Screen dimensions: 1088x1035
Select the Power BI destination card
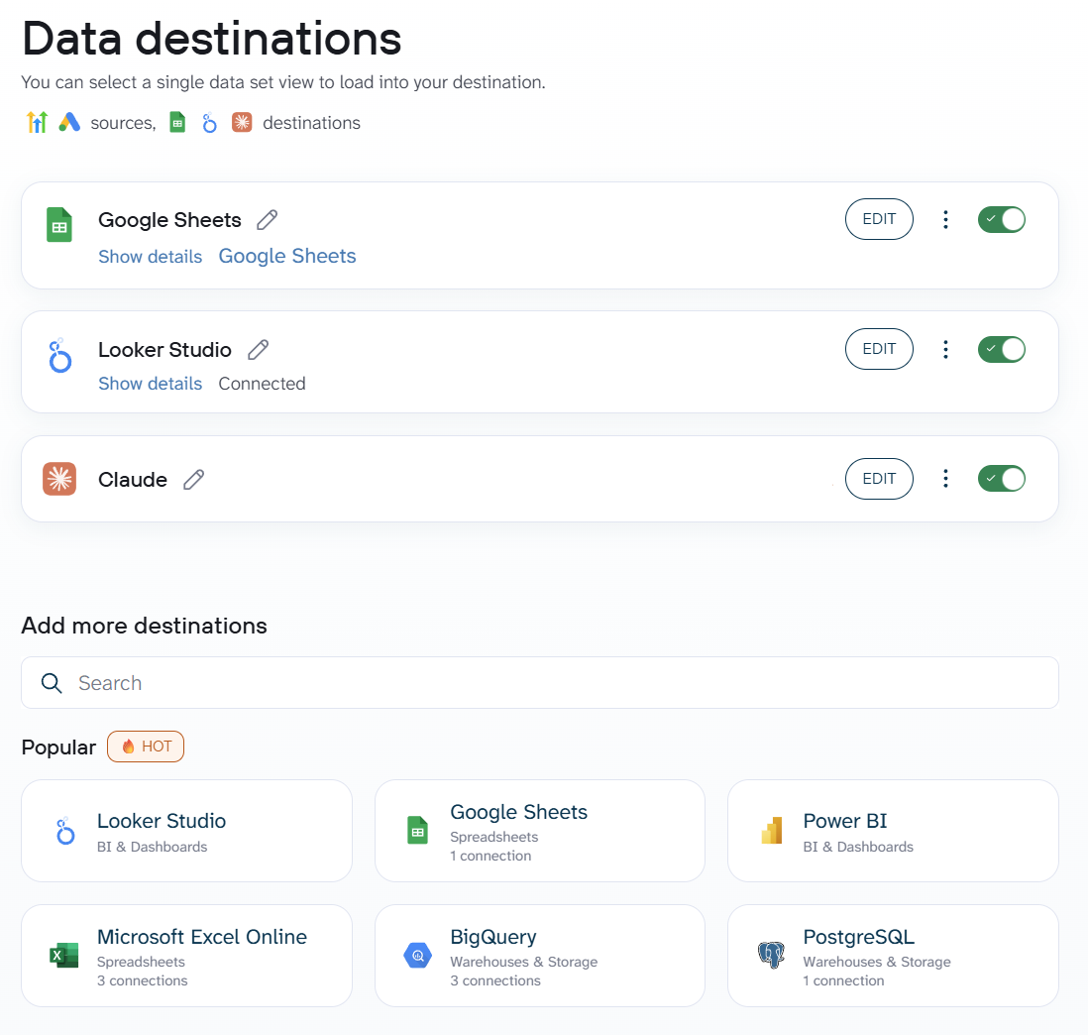(x=893, y=831)
